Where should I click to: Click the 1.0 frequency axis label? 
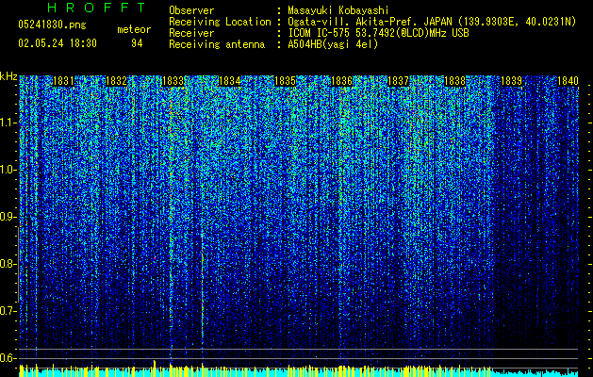8,170
